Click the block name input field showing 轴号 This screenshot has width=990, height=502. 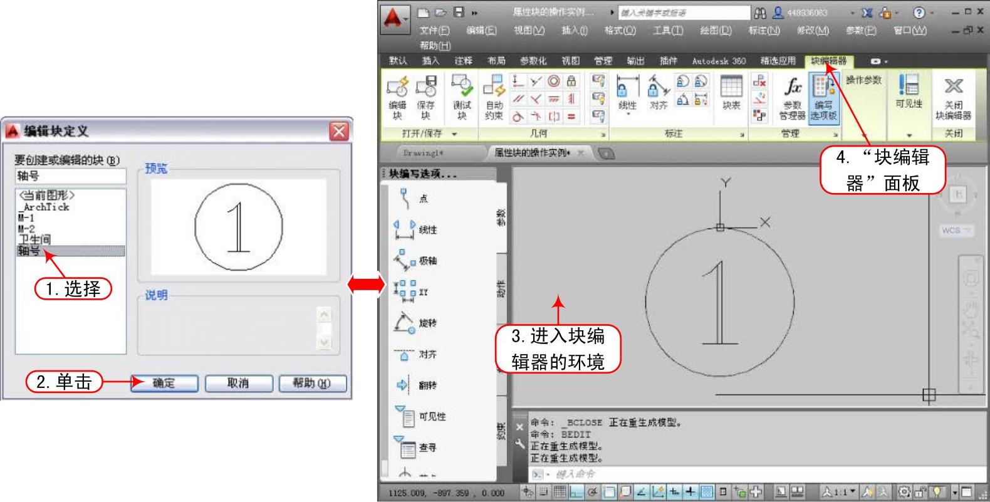70,176
